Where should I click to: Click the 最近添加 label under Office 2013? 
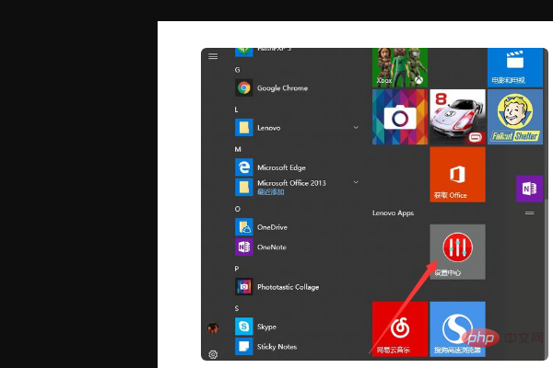tap(270, 192)
